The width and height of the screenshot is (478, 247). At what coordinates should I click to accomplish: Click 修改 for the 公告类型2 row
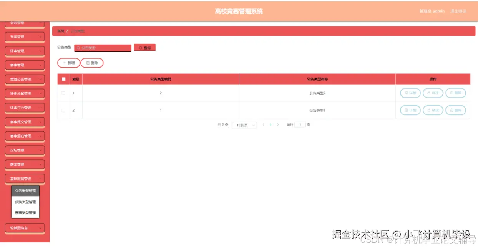click(433, 93)
